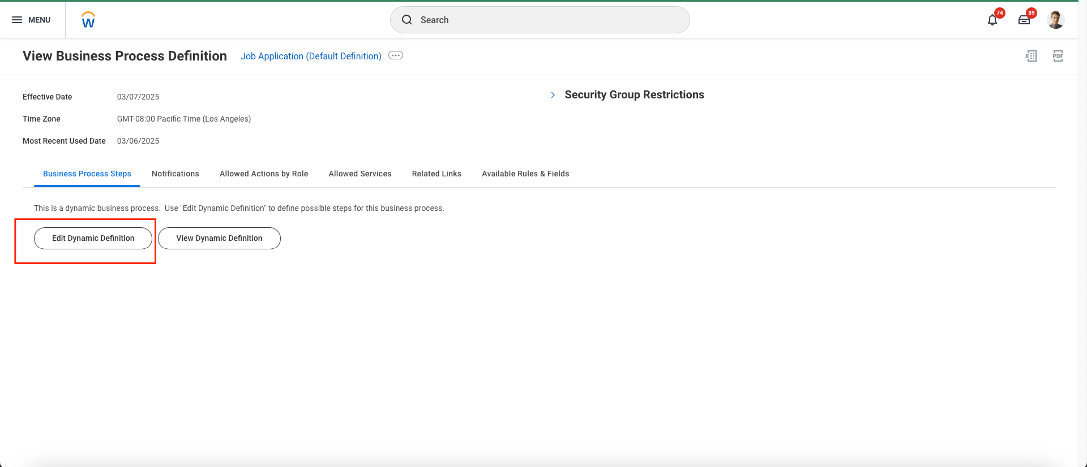This screenshot has height=467, width=1087.
Task: Click the Workday logo home icon
Action: 88,20
